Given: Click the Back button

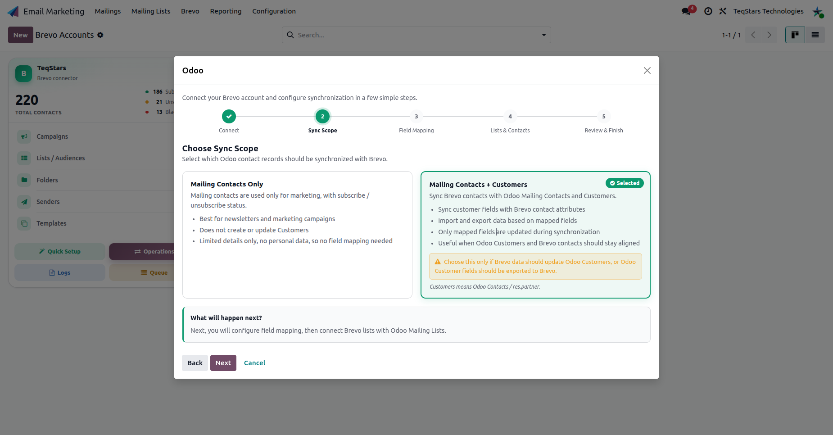Looking at the screenshot, I should [195, 363].
